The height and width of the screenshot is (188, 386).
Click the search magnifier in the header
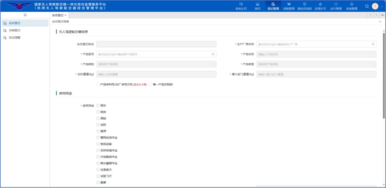coord(367,6)
